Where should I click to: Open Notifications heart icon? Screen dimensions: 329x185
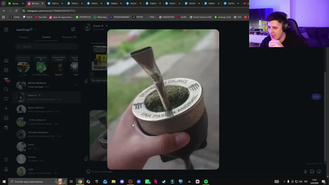[x=6, y=99]
